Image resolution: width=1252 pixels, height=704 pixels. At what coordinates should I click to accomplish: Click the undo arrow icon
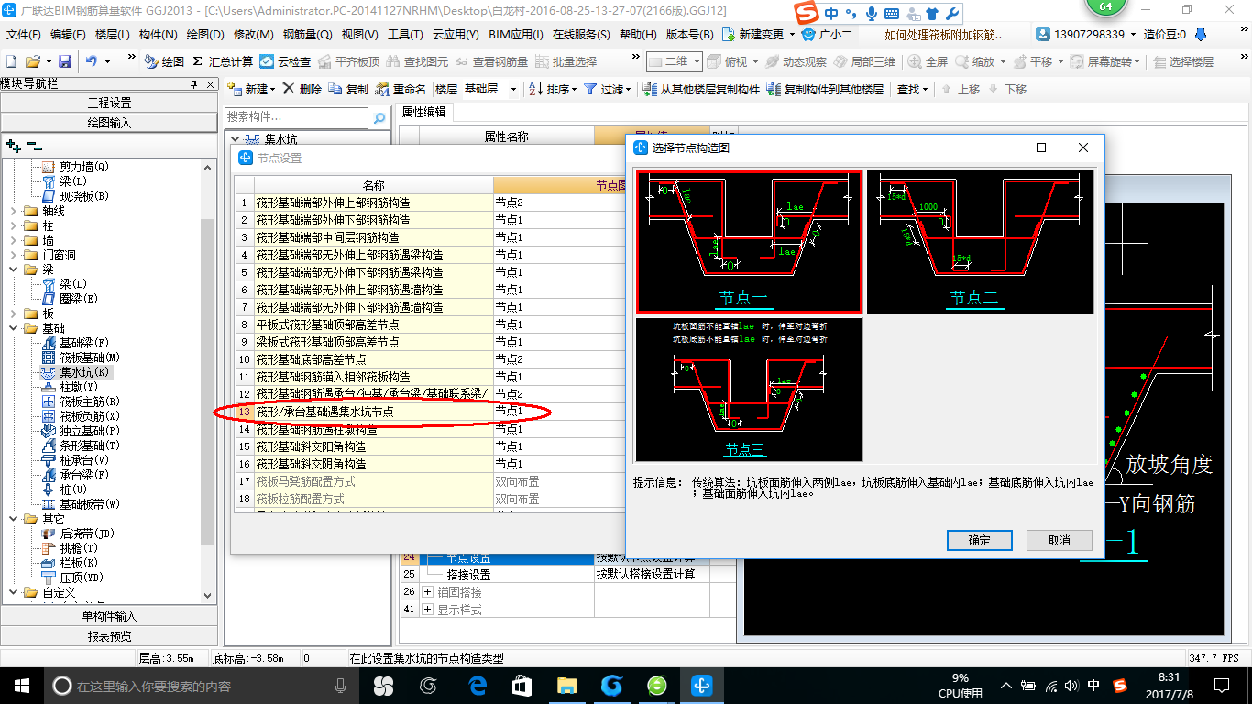tap(92, 61)
